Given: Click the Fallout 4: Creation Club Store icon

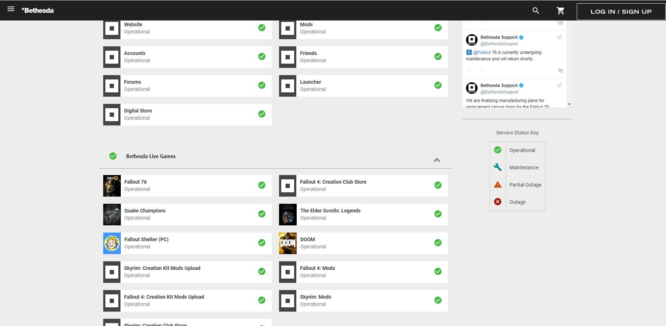Looking at the screenshot, I should click(288, 186).
